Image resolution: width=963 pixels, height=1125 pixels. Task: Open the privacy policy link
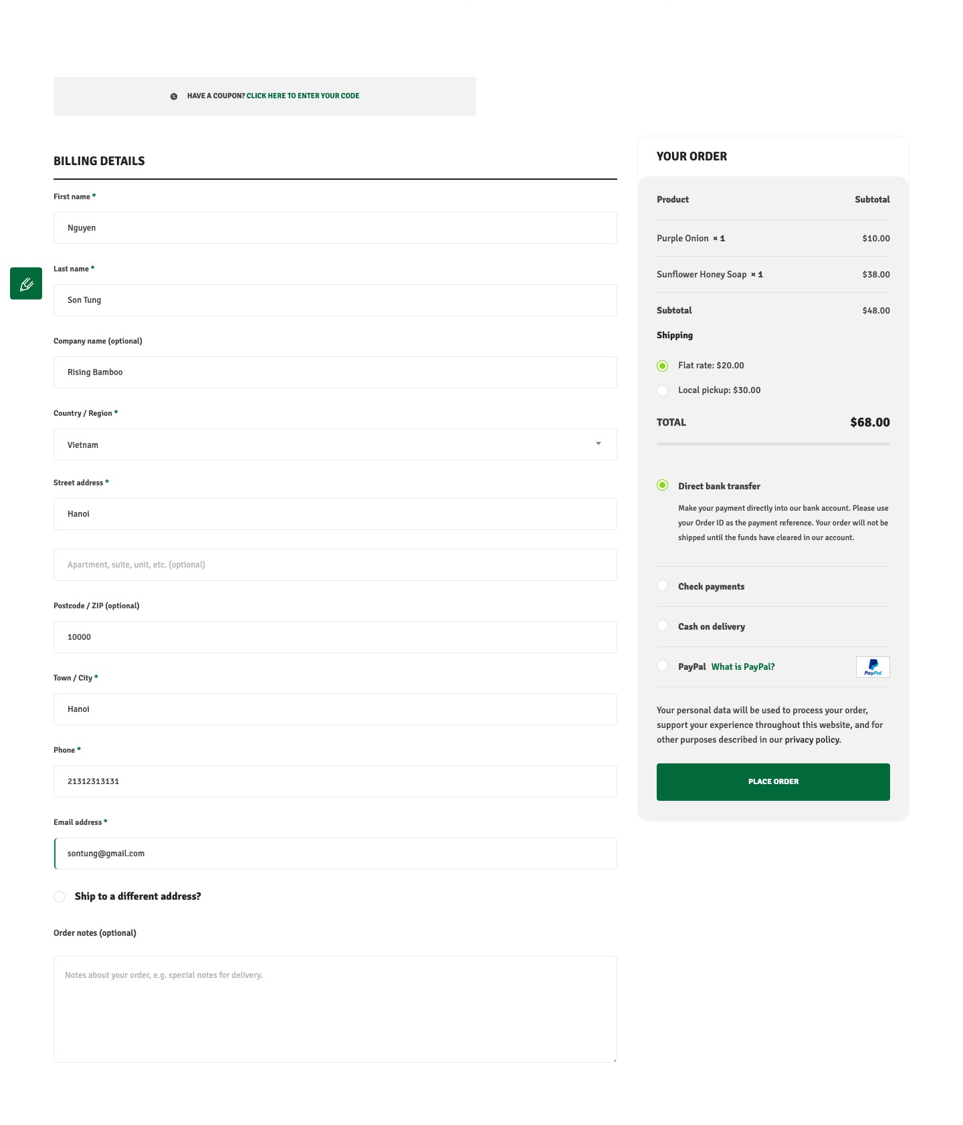[813, 740]
